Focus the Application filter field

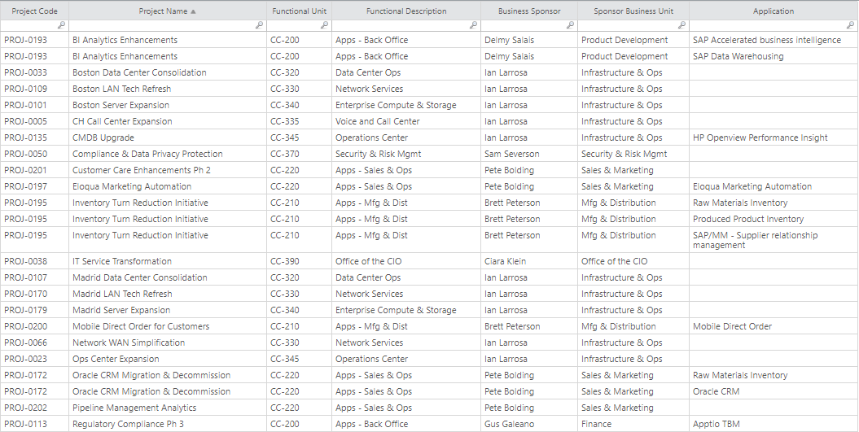pyautogui.click(x=774, y=25)
